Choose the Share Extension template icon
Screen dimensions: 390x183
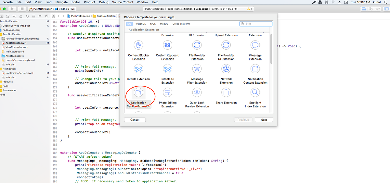tap(226, 92)
